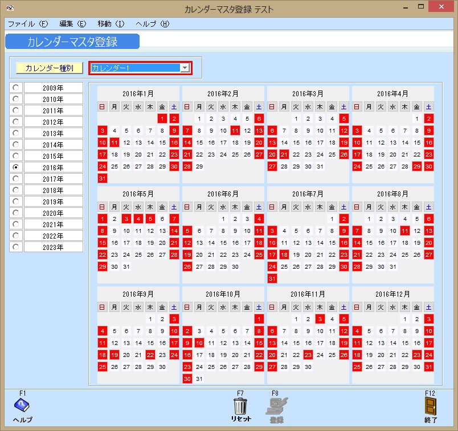Click the application icon in title bar
The height and width of the screenshot is (431, 458).
10,8
